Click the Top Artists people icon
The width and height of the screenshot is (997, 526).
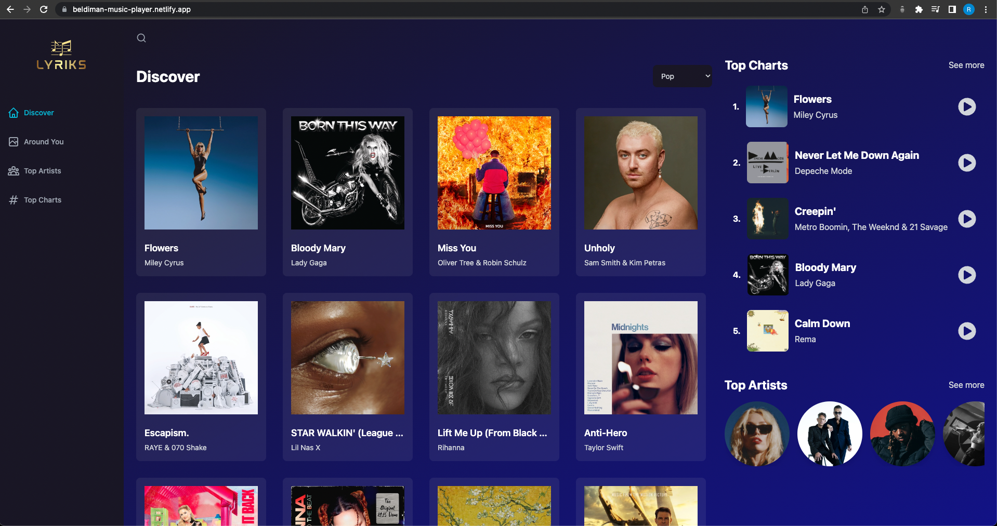pyautogui.click(x=14, y=171)
